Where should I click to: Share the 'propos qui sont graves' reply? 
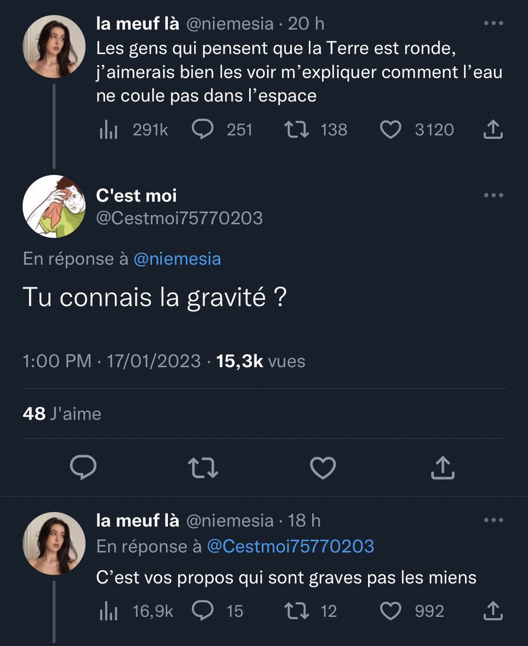click(x=494, y=611)
